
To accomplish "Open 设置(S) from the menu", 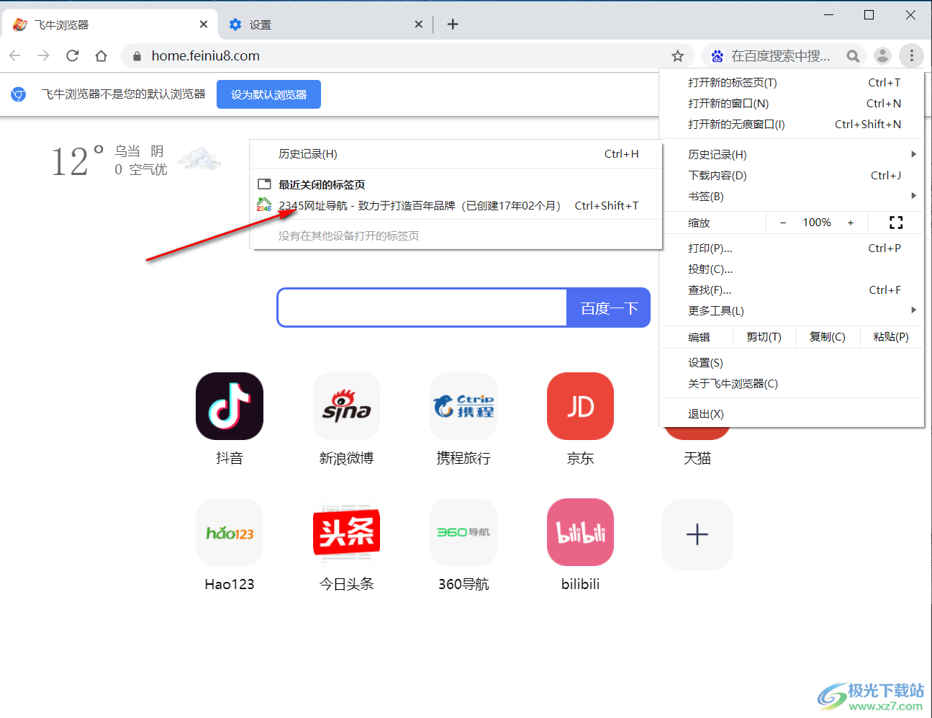I will click(x=792, y=362).
